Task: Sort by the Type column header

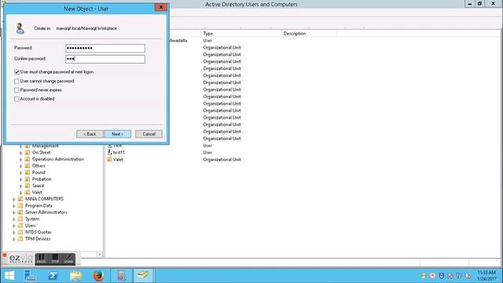Action: [x=241, y=33]
